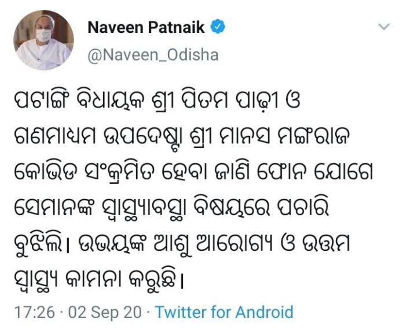Click the word Android in source label
The width and height of the screenshot is (403, 333).
(x=264, y=312)
